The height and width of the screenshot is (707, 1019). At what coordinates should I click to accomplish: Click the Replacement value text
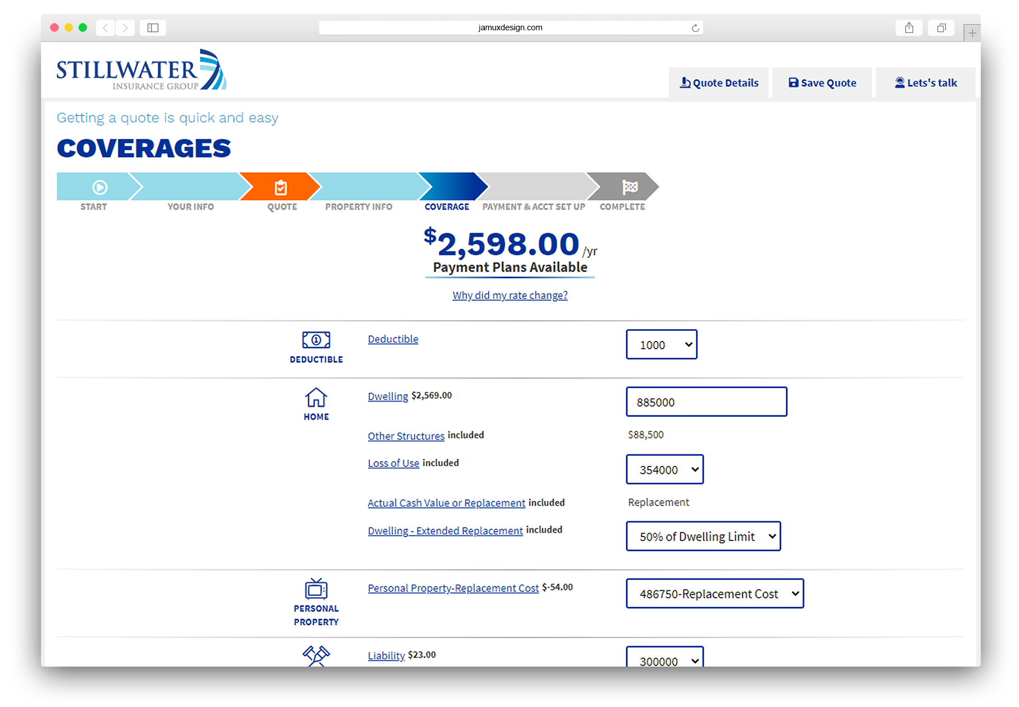659,502
